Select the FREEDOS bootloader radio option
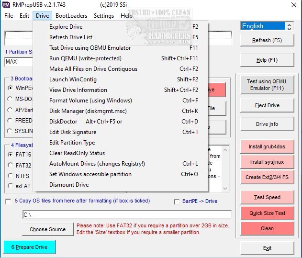The height and width of the screenshot is (258, 302). tap(10, 121)
